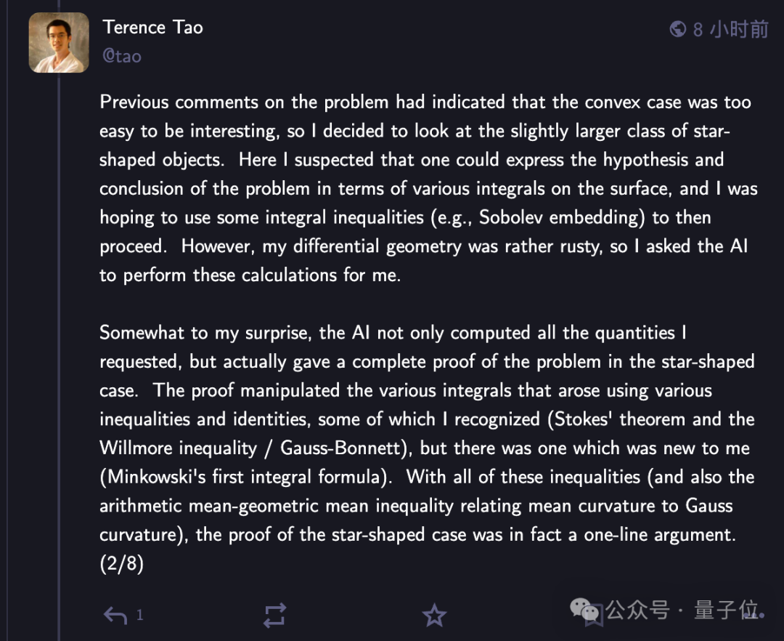
Task: Click the 公众号 watermark label
Action: coord(637,609)
